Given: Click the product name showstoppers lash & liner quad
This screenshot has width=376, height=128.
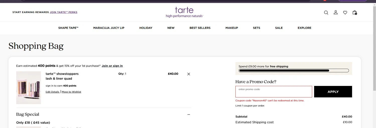Looking at the screenshot, I should point(62,76).
